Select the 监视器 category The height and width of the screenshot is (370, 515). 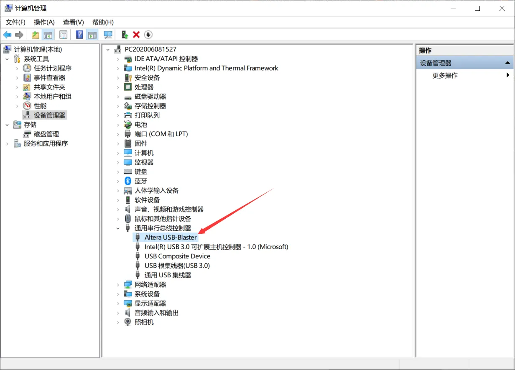click(144, 162)
